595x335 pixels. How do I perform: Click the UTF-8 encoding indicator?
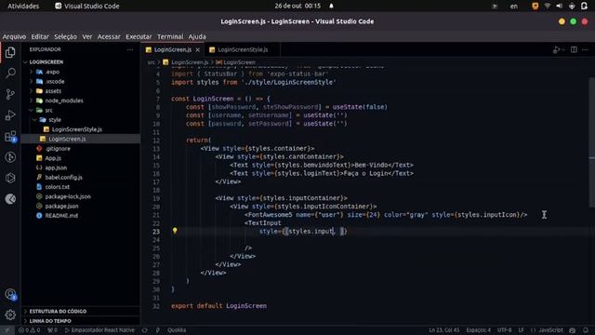504,330
